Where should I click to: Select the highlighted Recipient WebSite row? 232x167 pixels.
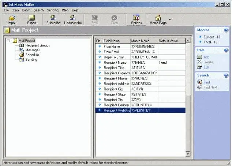[x=140, y=111]
